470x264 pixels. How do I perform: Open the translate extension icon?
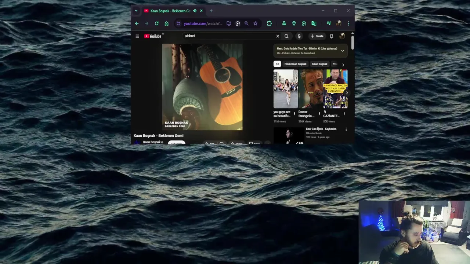(x=314, y=23)
